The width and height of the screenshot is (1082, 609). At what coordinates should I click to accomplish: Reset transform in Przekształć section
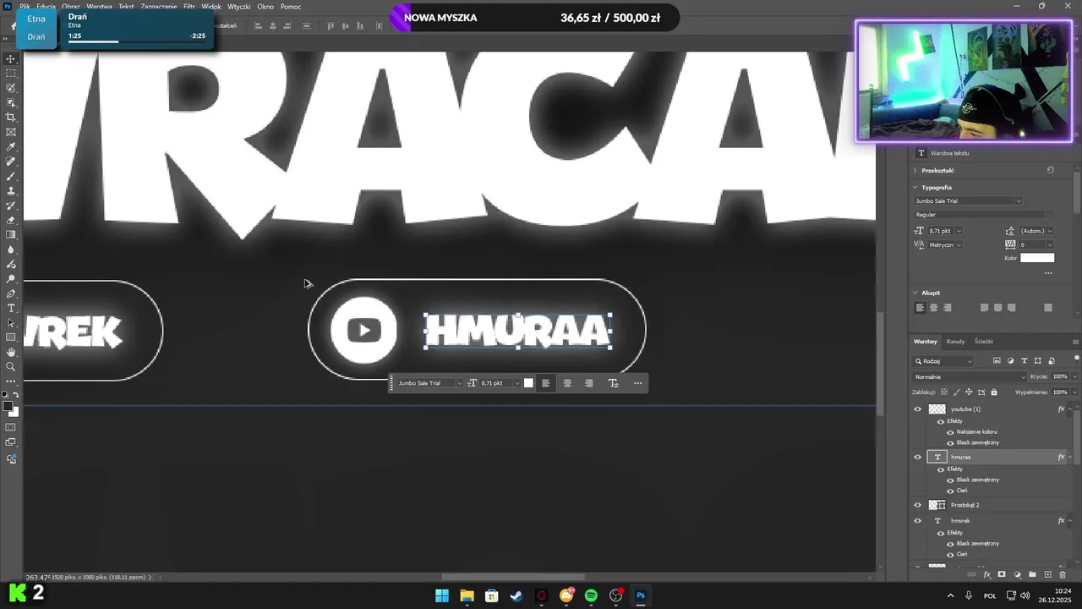tap(1051, 170)
